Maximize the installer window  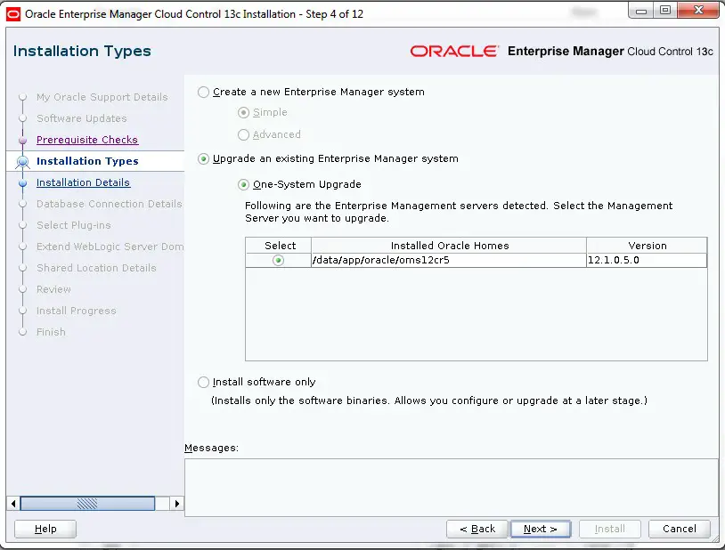[x=665, y=10]
